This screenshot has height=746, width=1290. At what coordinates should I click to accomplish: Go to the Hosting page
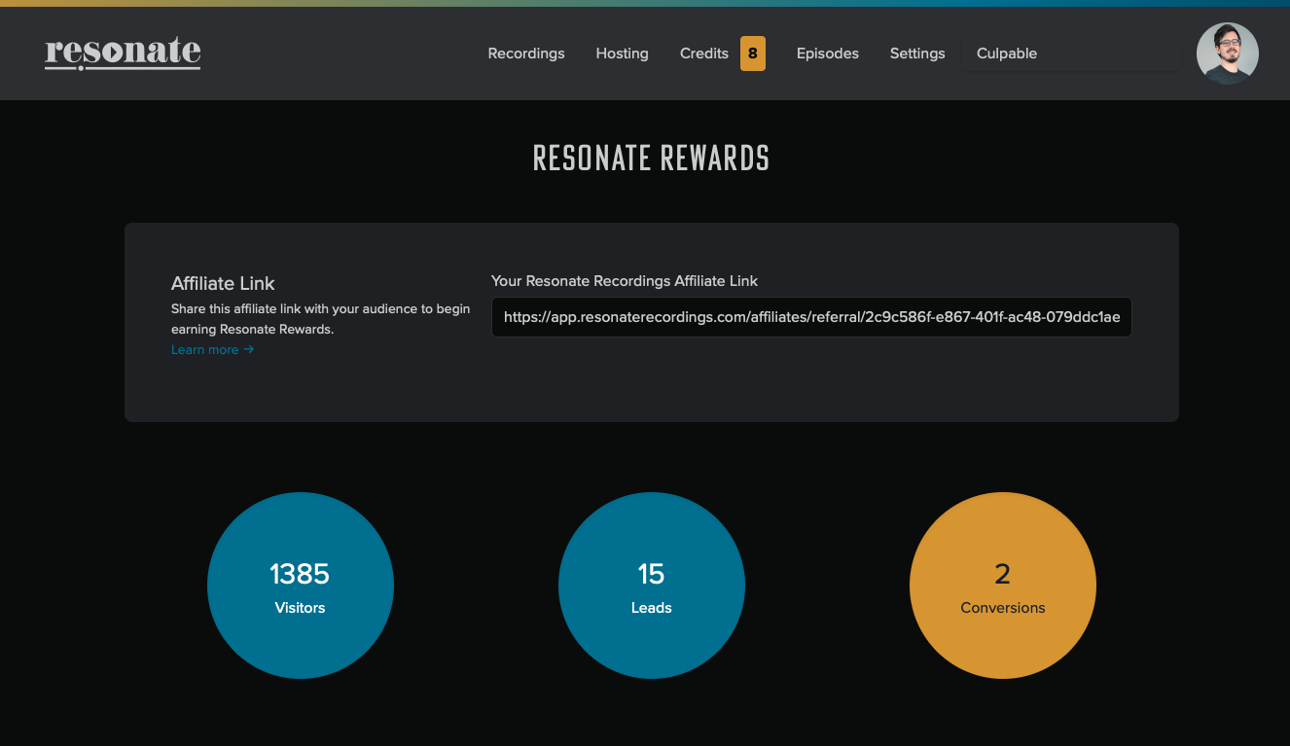coord(623,53)
